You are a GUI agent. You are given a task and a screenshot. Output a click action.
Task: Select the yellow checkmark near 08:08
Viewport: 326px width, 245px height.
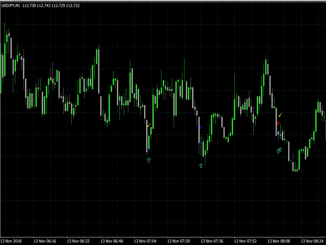280,115
